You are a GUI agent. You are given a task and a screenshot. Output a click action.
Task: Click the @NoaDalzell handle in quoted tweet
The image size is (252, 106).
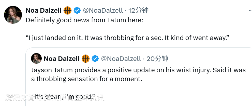click(121, 59)
